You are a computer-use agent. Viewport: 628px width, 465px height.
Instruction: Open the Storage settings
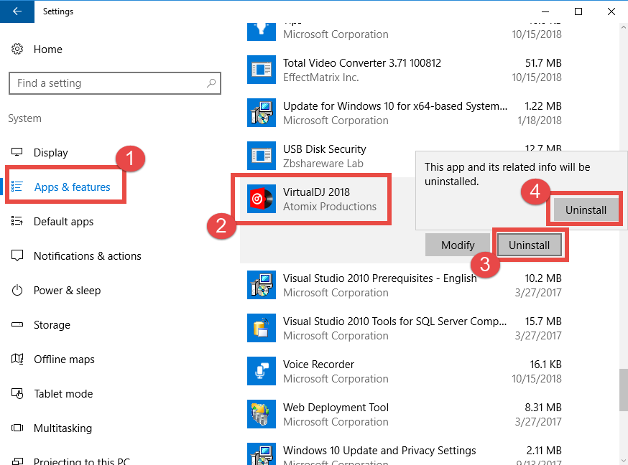pos(52,325)
